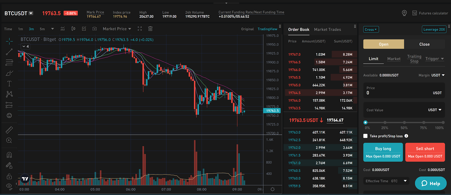Change Cost Value unit USDT dropdown
This screenshot has height=195, width=451.
435,110
